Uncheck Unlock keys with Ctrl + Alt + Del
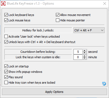The height and width of the screenshot is (98, 109). click(x=6, y=42)
